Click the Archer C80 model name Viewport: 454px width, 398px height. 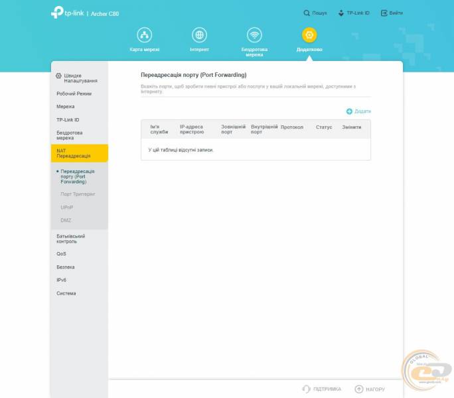[105, 14]
